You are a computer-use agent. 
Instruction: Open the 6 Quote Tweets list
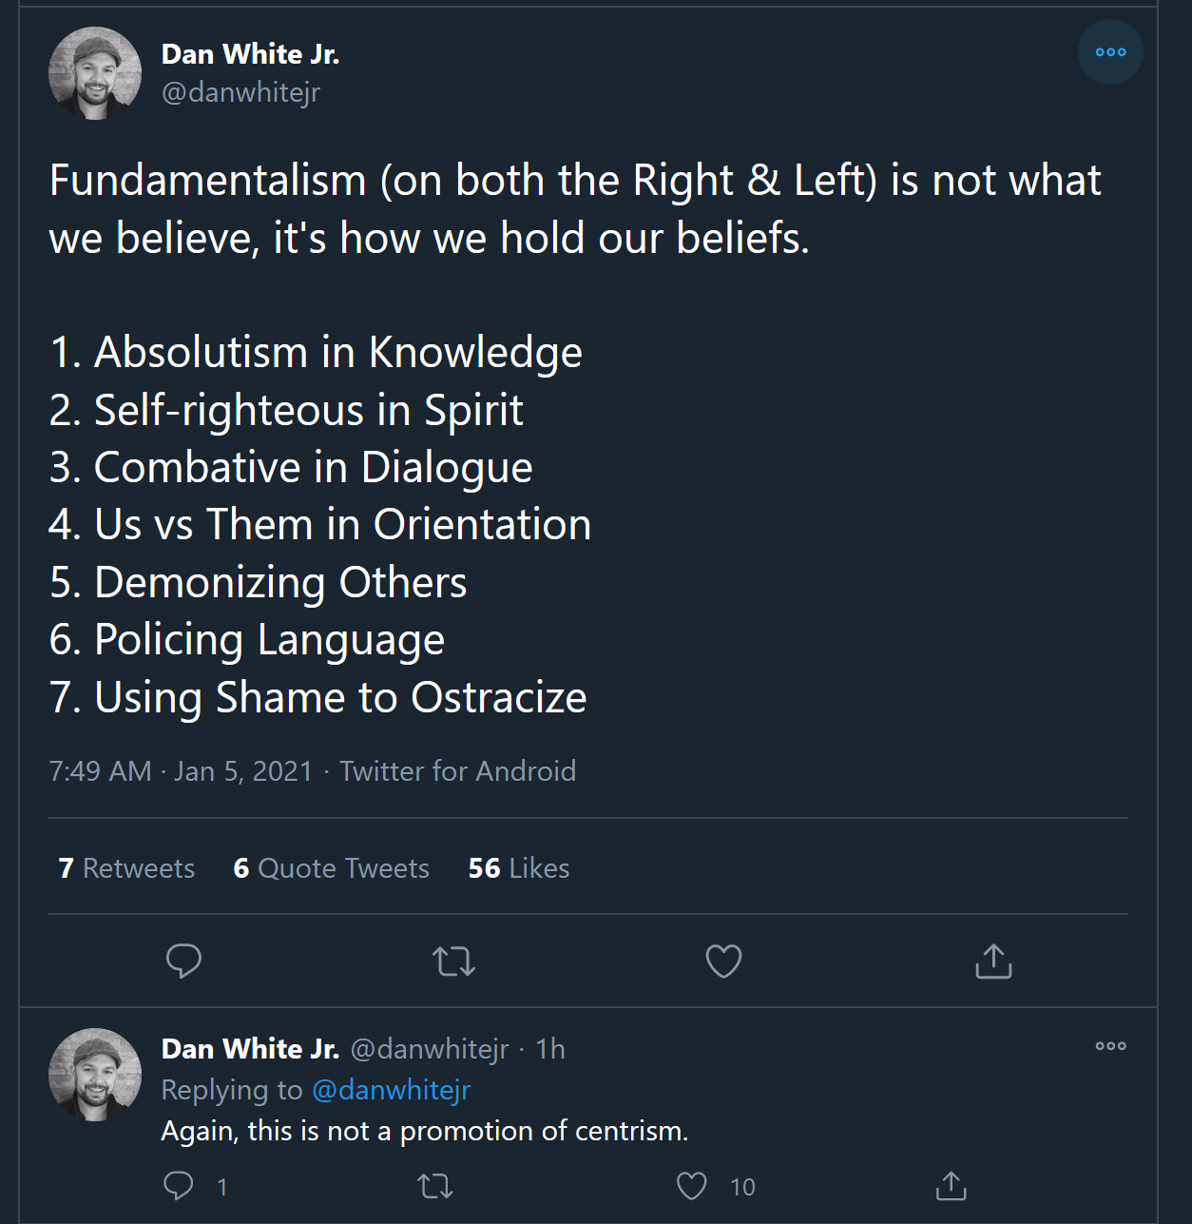(x=331, y=868)
